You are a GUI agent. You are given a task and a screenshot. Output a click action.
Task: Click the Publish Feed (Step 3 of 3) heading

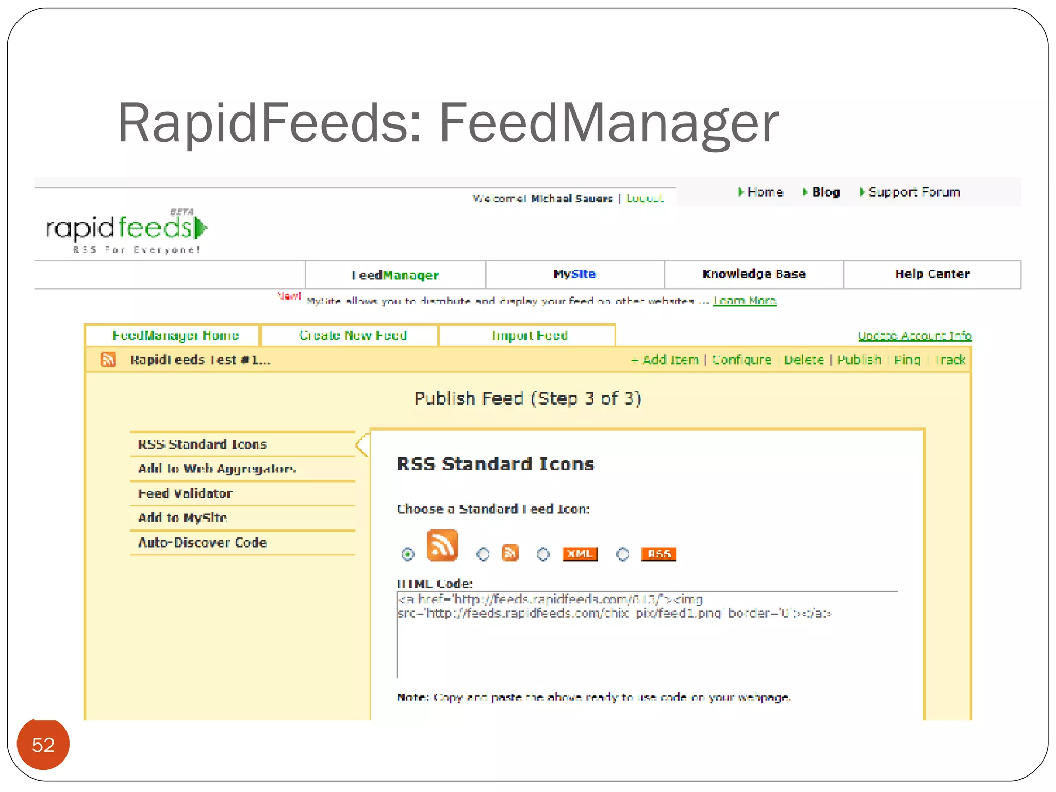click(528, 399)
